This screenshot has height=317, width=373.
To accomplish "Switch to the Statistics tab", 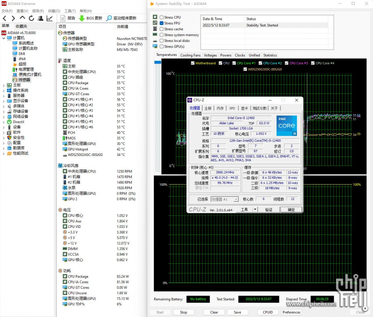I will click(x=270, y=55).
